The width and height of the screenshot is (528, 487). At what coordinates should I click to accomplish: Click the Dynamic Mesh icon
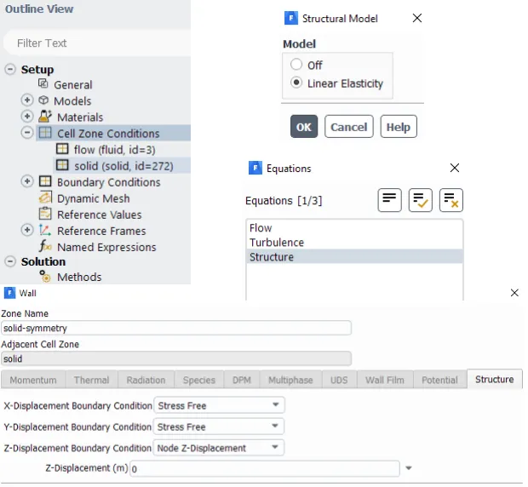pos(45,198)
